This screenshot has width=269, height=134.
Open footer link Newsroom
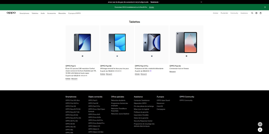(160, 103)
